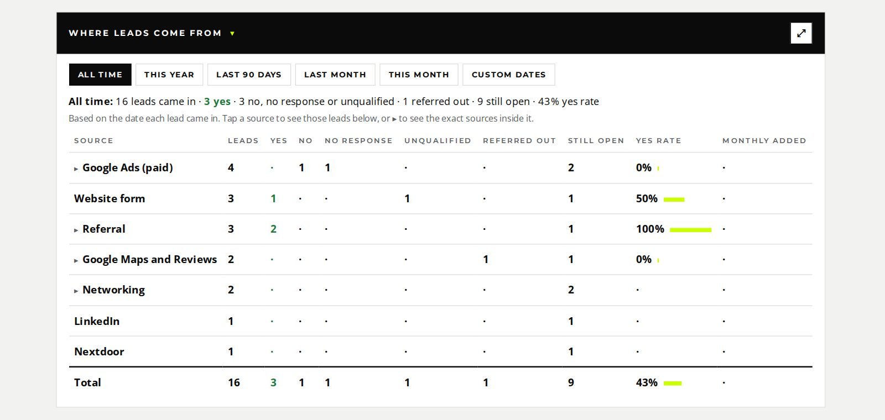Click Referred Out 1 for Google Maps and Reviews
The width and height of the screenshot is (885, 420).
486,259
